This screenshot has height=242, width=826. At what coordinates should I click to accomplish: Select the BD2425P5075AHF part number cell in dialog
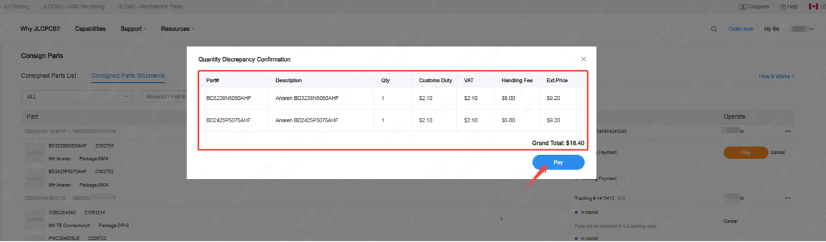click(228, 120)
